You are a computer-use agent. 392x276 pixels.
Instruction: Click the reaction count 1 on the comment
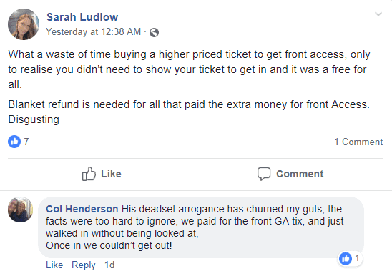357,258
